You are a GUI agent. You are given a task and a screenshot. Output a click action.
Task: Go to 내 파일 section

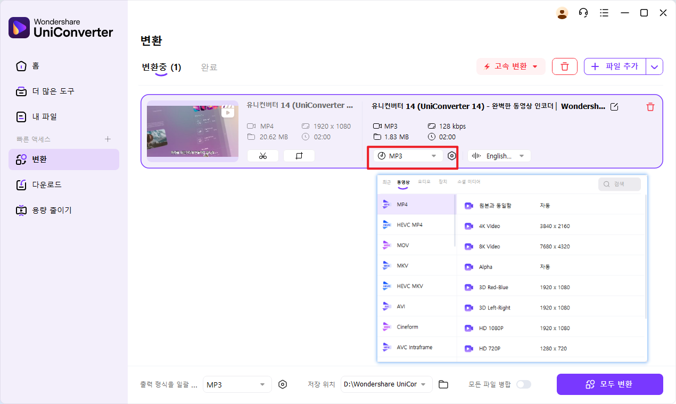(64, 116)
